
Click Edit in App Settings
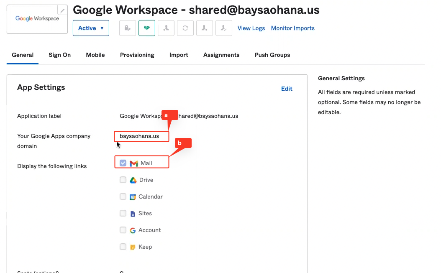(x=287, y=89)
